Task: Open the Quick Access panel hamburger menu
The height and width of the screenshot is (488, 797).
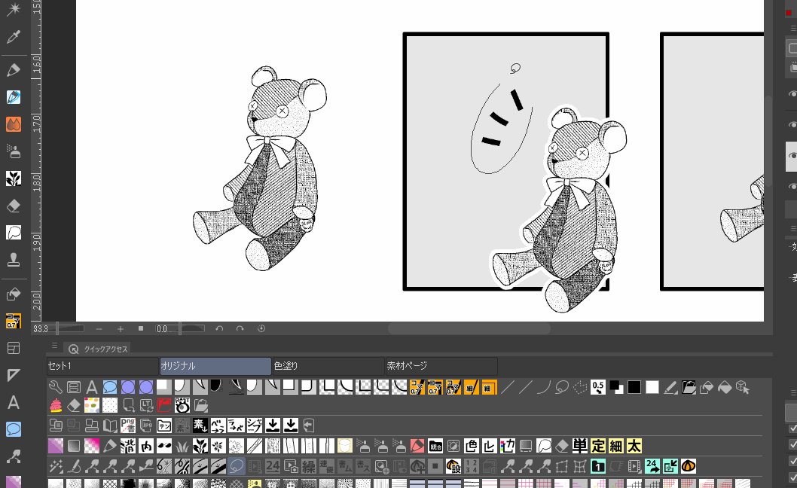Action: [x=54, y=346]
